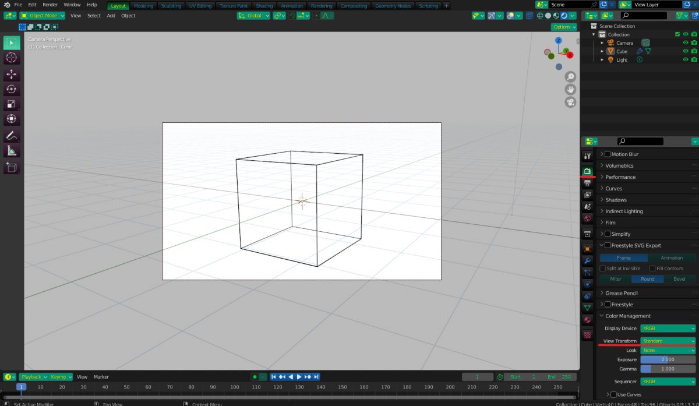This screenshot has height=406, width=699.
Task: Hide the Camera object with eye icon
Action: 685,43
